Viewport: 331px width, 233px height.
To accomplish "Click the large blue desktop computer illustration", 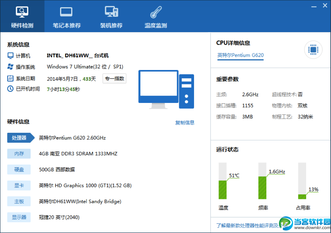I will [x=166, y=90].
